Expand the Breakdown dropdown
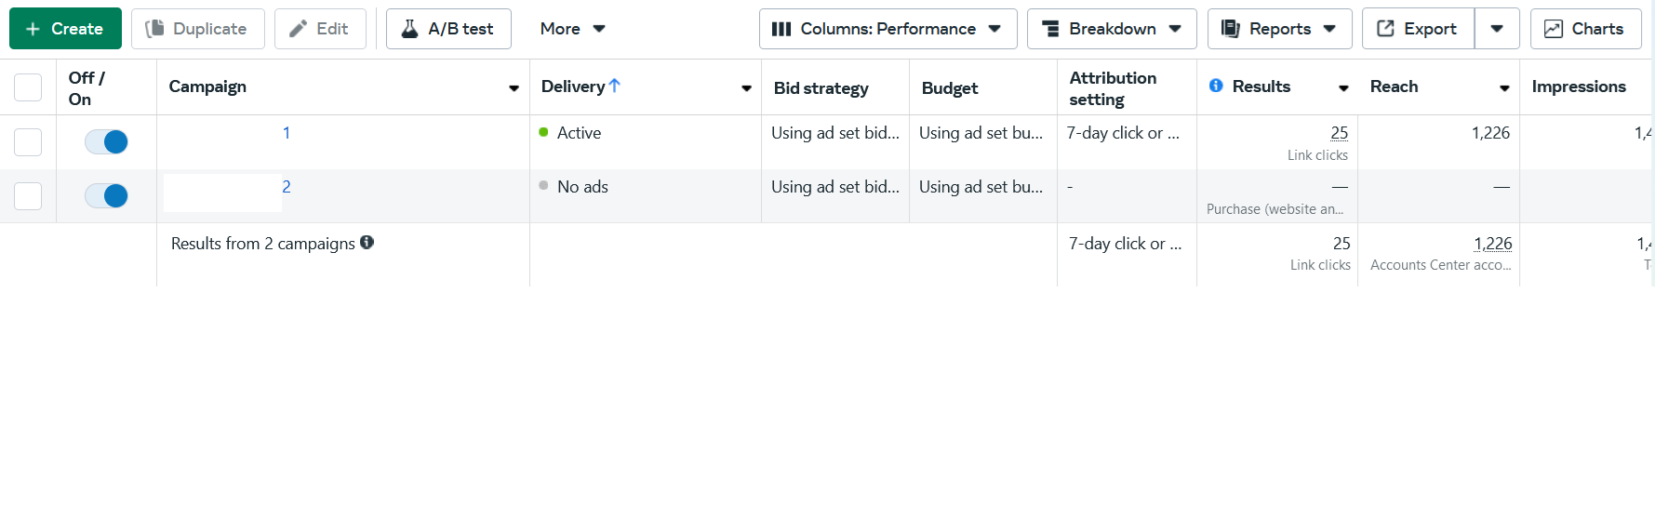1655x532 pixels. coord(1112,29)
